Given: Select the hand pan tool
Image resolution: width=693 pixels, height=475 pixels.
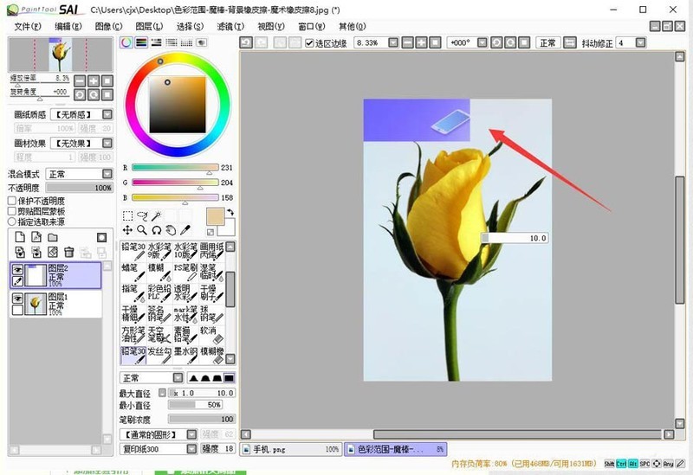Looking at the screenshot, I should point(172,230).
